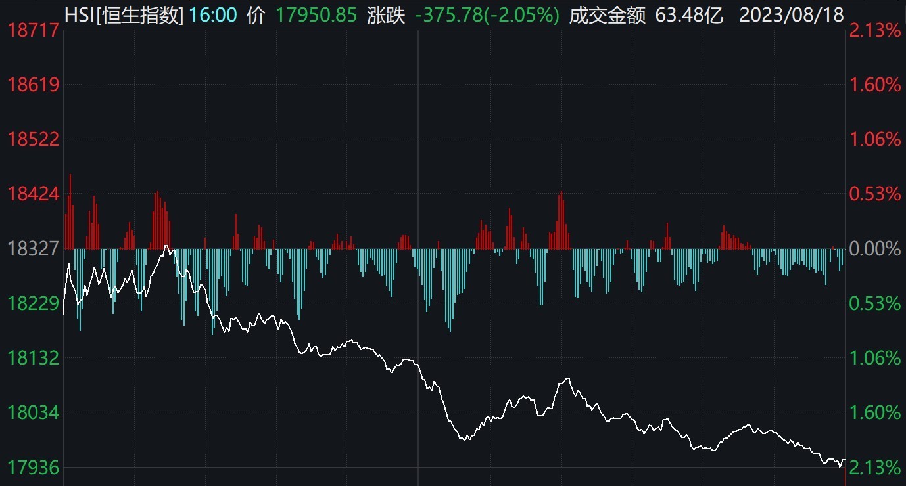This screenshot has width=906, height=486.
Task: Click the date 2023/08/18
Action: (792, 14)
